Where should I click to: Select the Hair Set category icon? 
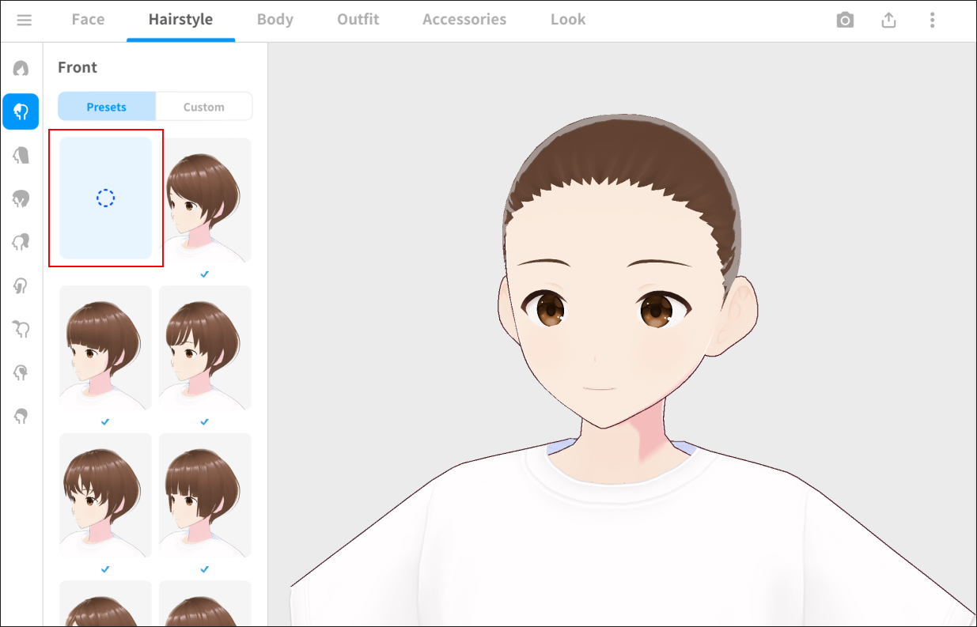[x=21, y=69]
